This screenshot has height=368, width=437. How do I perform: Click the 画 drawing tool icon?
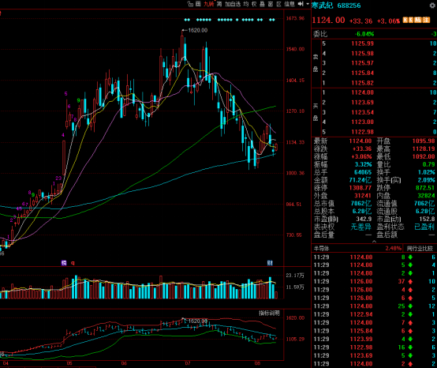198,4
